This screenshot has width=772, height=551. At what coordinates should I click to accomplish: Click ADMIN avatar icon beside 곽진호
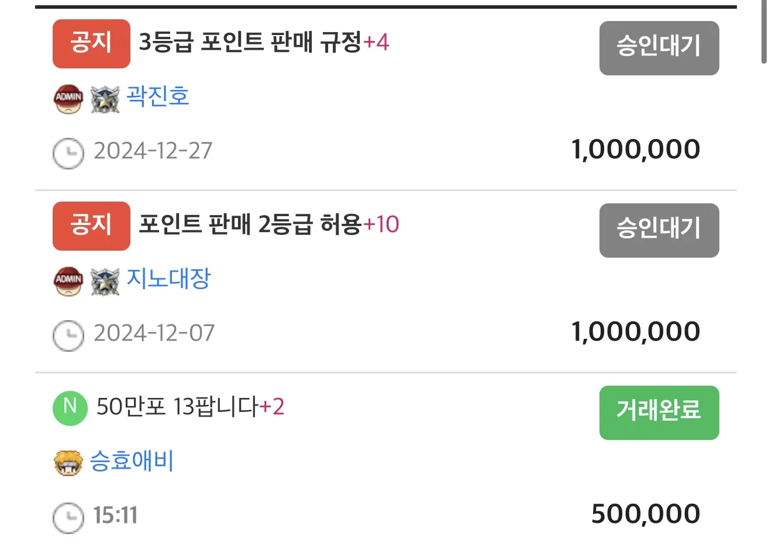(x=68, y=98)
